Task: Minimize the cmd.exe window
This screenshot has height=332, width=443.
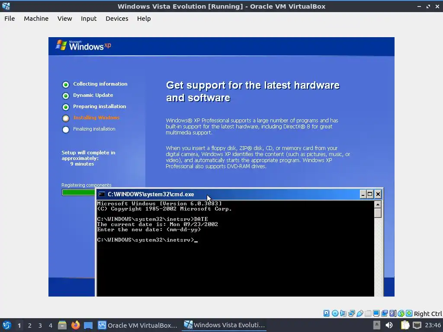Action: tap(363, 194)
